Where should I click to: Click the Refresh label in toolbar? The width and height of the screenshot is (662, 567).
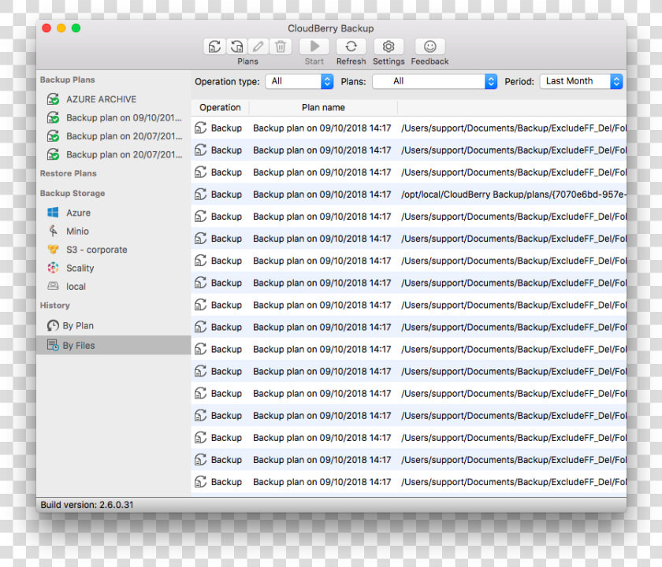click(351, 61)
